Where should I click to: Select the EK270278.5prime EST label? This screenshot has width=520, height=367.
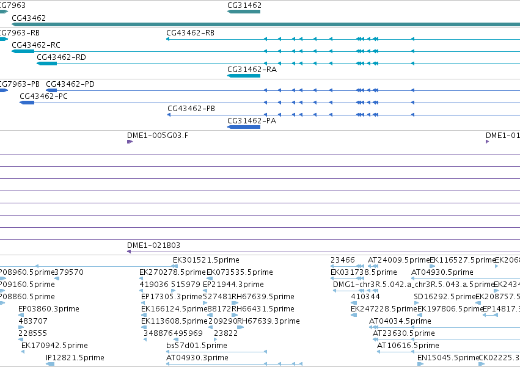173,272
